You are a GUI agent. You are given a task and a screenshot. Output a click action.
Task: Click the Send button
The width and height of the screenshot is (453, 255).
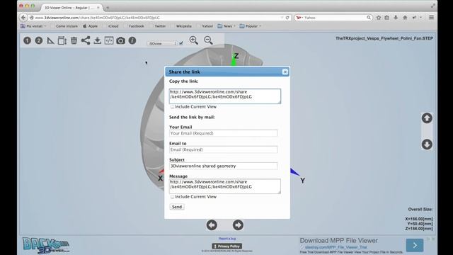[177, 207]
